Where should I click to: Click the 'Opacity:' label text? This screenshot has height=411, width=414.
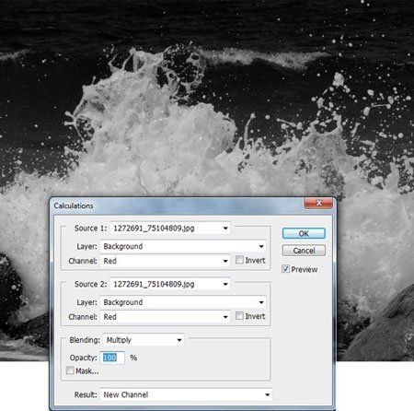tap(84, 358)
